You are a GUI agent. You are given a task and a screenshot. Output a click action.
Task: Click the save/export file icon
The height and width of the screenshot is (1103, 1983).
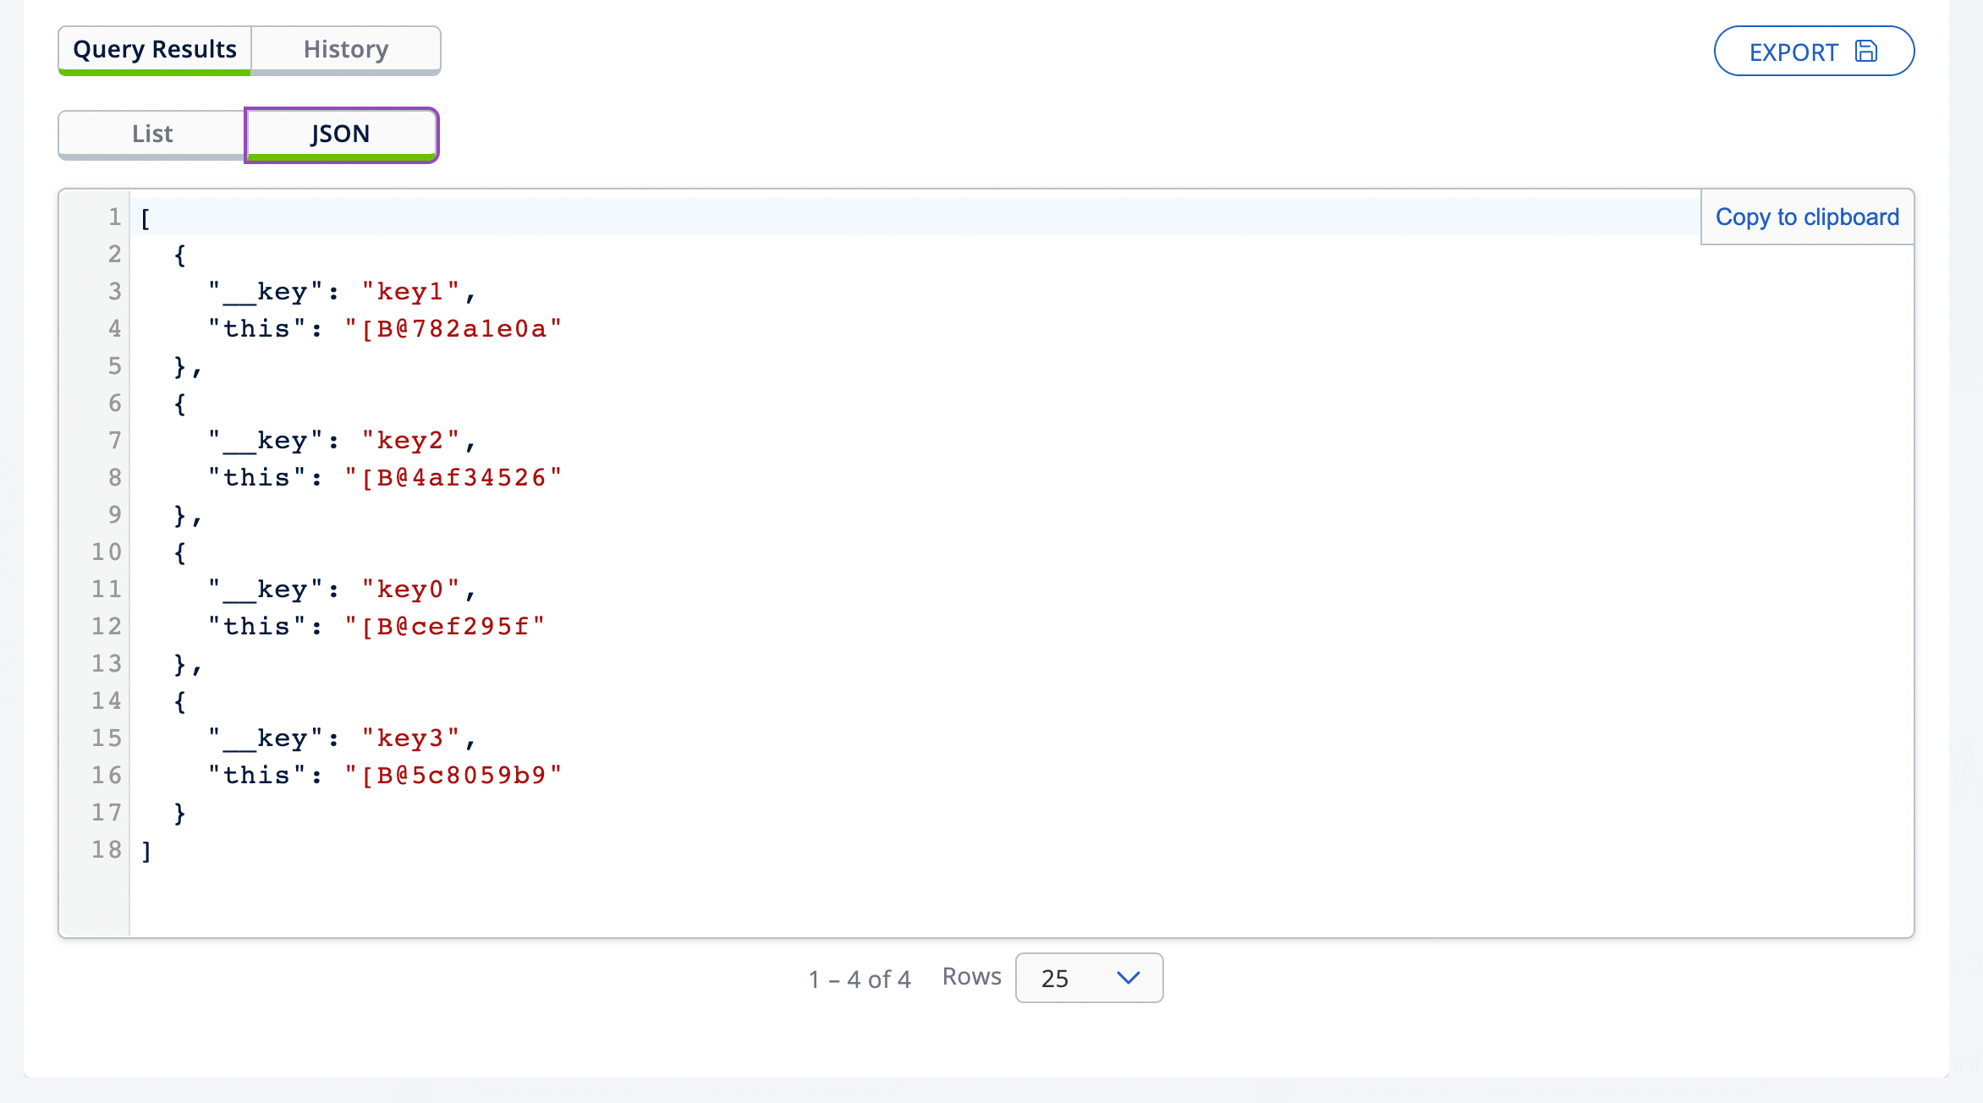click(x=1868, y=50)
